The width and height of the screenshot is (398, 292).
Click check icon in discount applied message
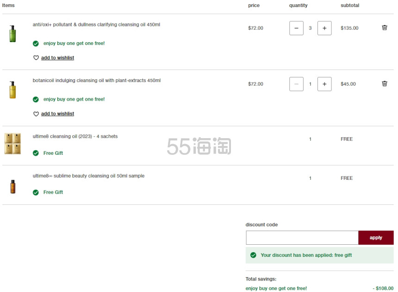(253, 255)
